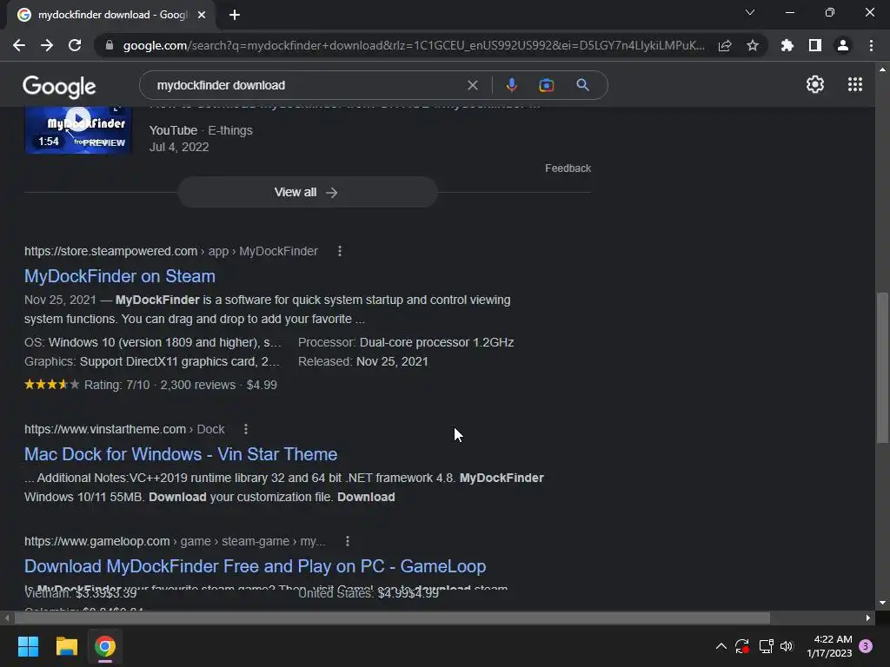Open the volume tray icon
This screenshot has height=667, width=890.
[786, 646]
